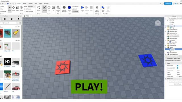Click the Toolbox Search input field
Screen dimensions: 182x102
coord(10,23)
